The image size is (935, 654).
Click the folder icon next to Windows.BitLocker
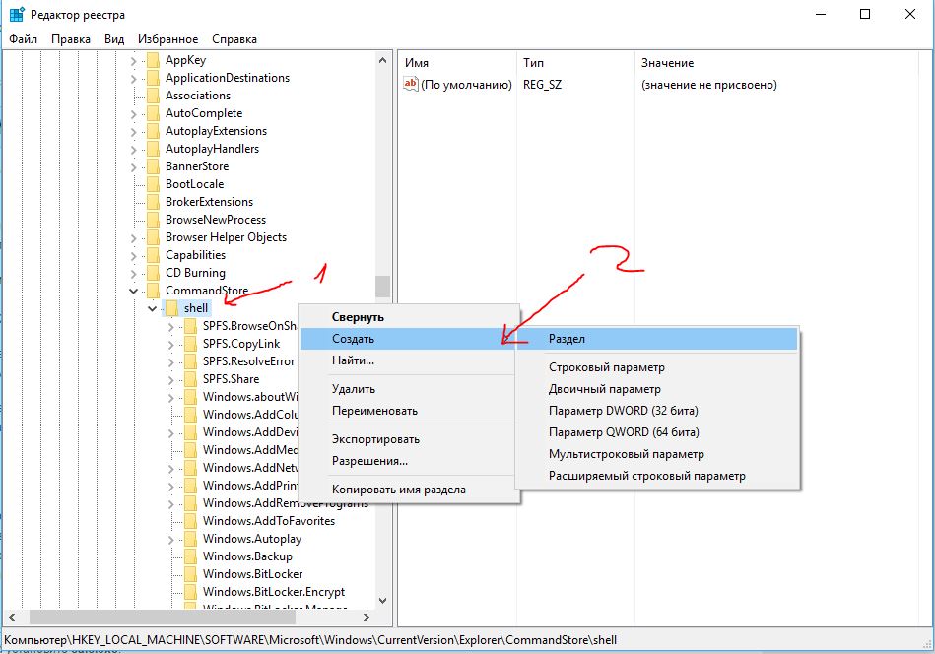point(189,574)
